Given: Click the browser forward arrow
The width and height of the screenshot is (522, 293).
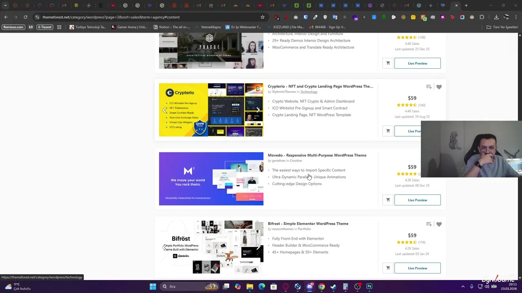Looking at the screenshot, I should point(15,17).
